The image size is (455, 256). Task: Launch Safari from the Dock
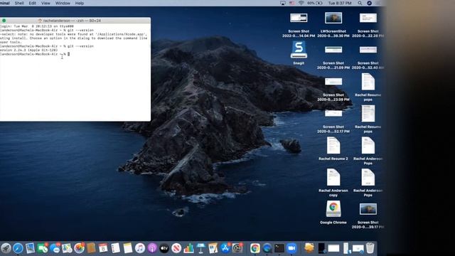(18, 248)
